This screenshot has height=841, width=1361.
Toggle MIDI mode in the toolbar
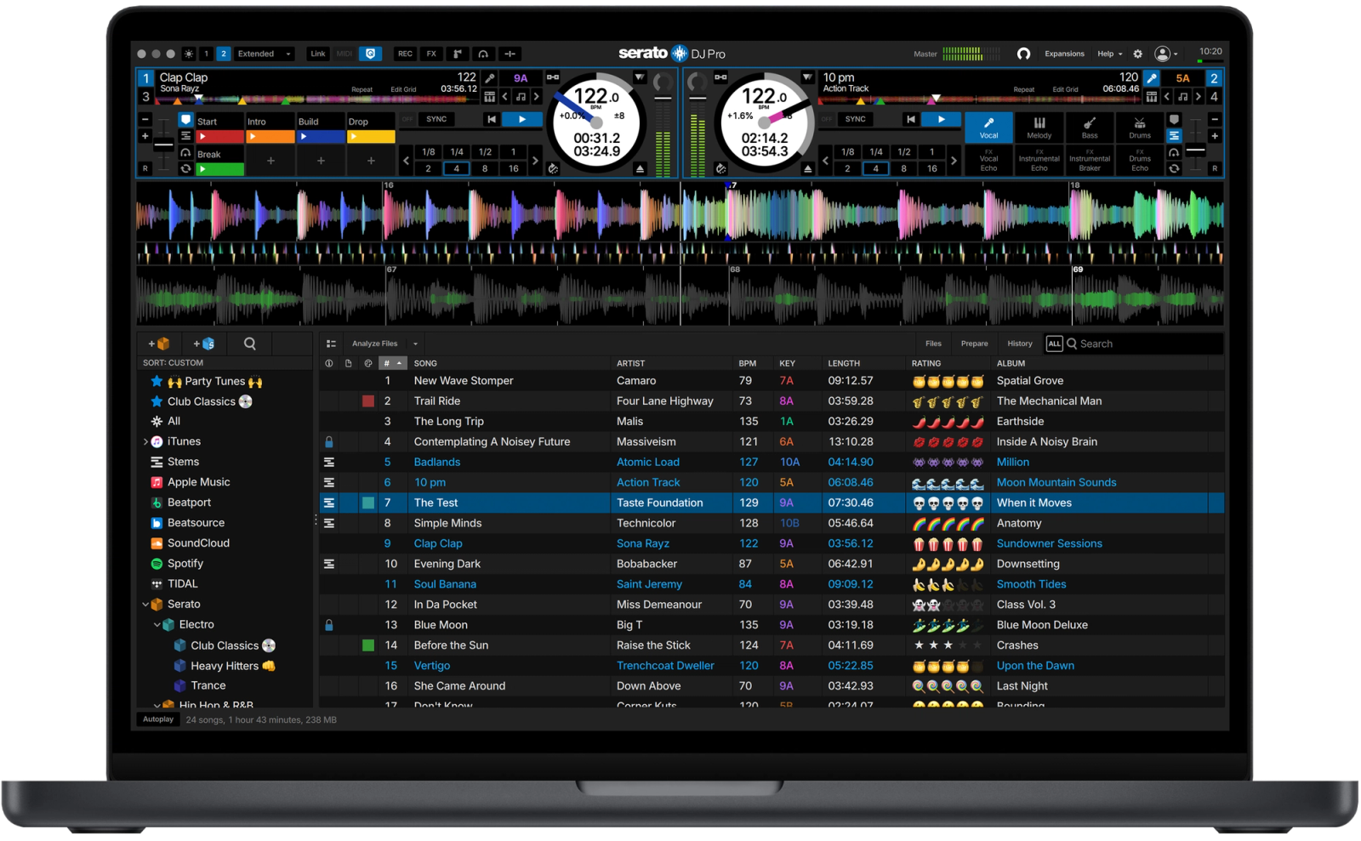(344, 54)
